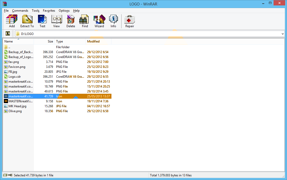Select the Backup_of_Logo... file name
Viewport: 287px width, 180px height.
point(21,57)
